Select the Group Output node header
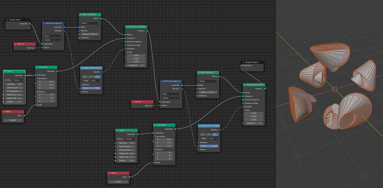Screen dimensions: 383x188 click(x=253, y=62)
